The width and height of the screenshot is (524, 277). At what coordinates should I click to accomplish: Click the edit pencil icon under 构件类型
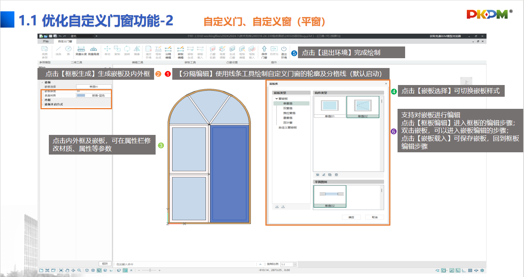tap(324, 175)
